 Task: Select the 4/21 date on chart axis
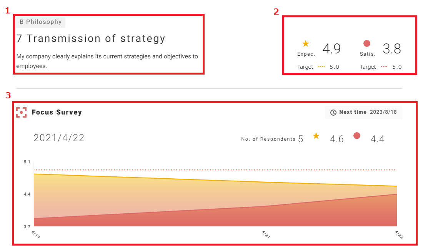coord(265,234)
